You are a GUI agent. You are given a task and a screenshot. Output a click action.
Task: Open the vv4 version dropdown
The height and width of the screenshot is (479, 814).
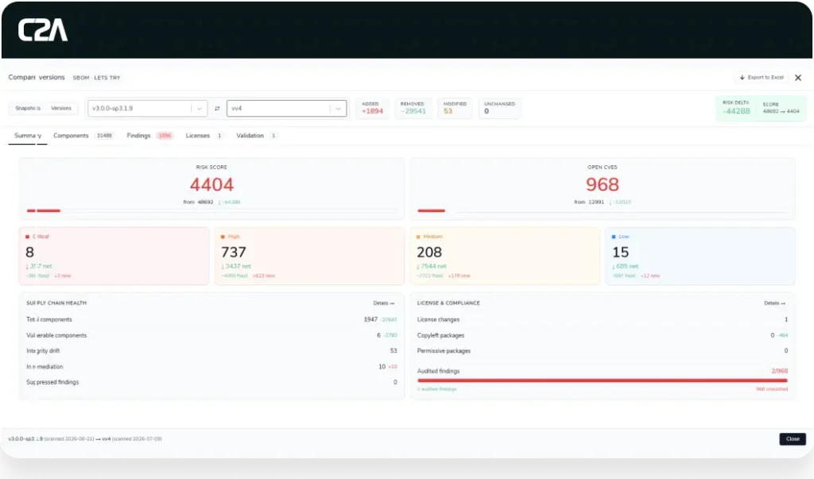pos(286,109)
